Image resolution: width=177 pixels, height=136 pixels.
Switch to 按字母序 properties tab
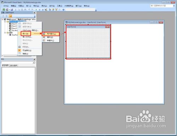[5, 65]
